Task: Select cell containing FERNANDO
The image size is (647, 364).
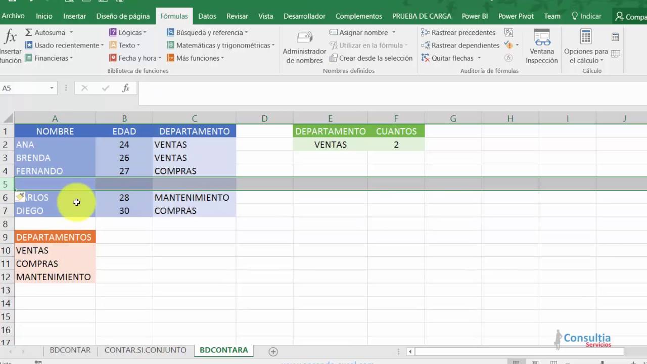Action: click(x=55, y=171)
